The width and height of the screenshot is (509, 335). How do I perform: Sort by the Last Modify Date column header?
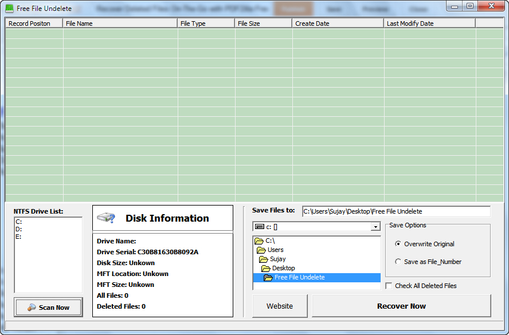click(429, 23)
